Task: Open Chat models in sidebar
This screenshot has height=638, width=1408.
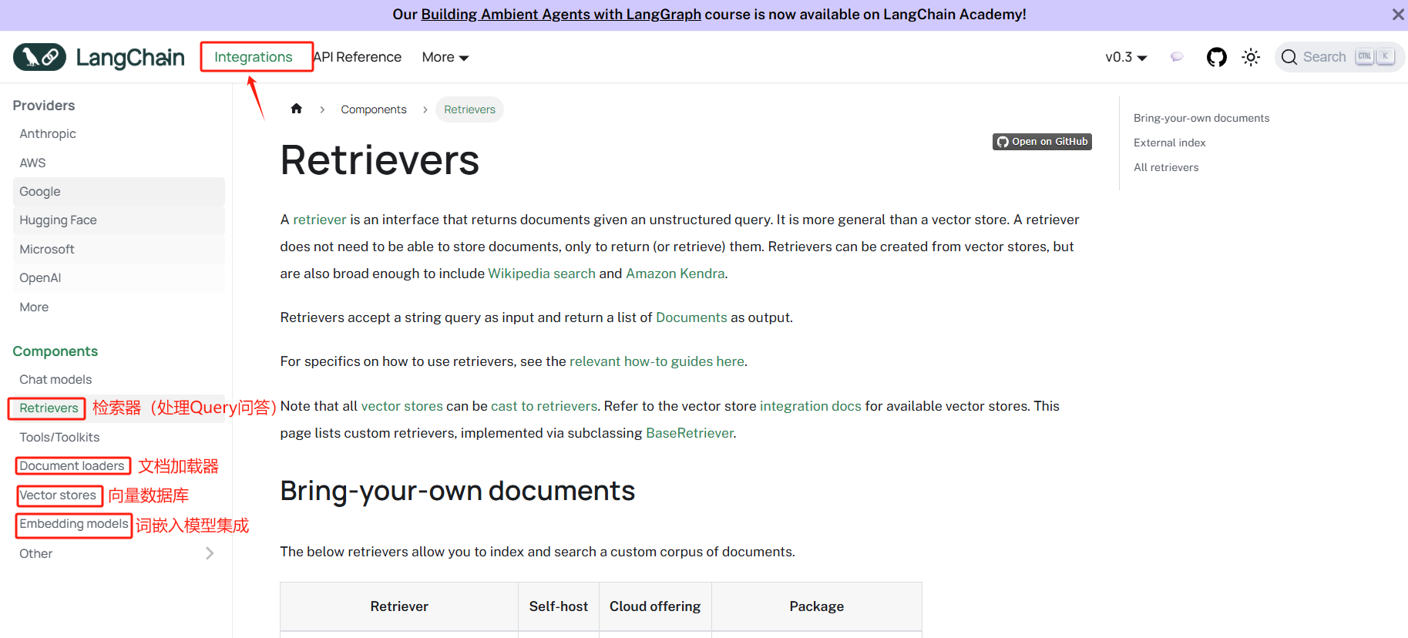Action: (55, 379)
